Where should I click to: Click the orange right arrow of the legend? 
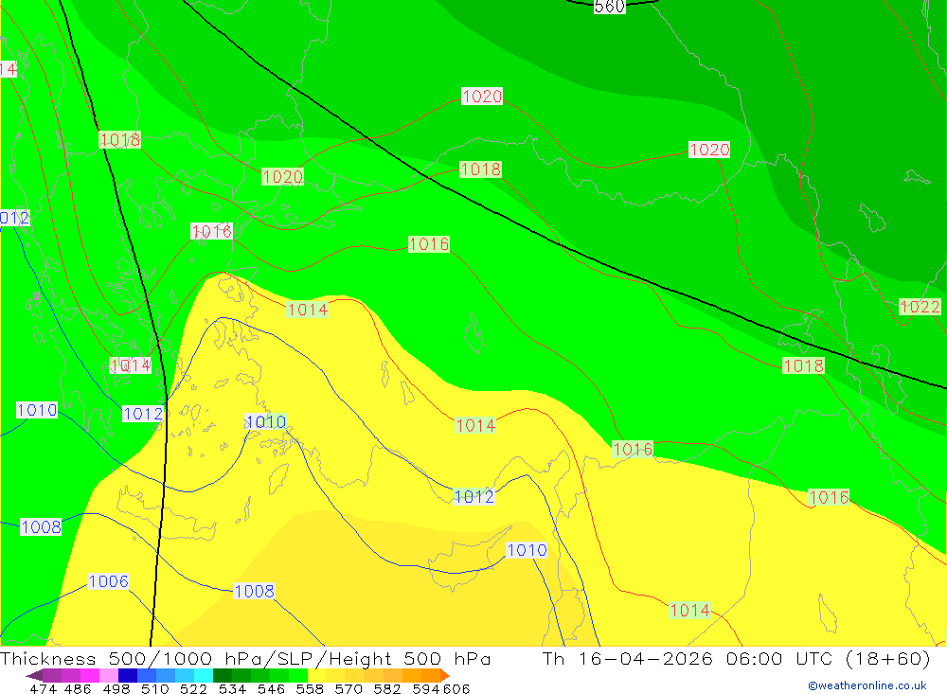pyautogui.click(x=445, y=675)
